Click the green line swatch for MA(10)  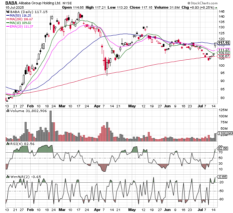(x=8, y=23)
